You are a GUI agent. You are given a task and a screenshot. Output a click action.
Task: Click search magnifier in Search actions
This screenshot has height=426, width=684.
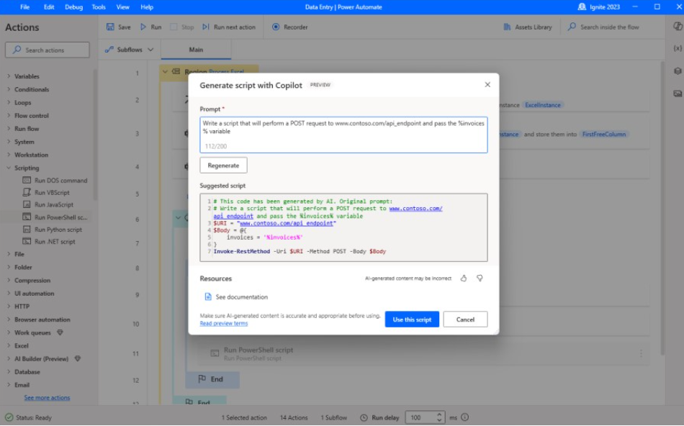click(17, 50)
